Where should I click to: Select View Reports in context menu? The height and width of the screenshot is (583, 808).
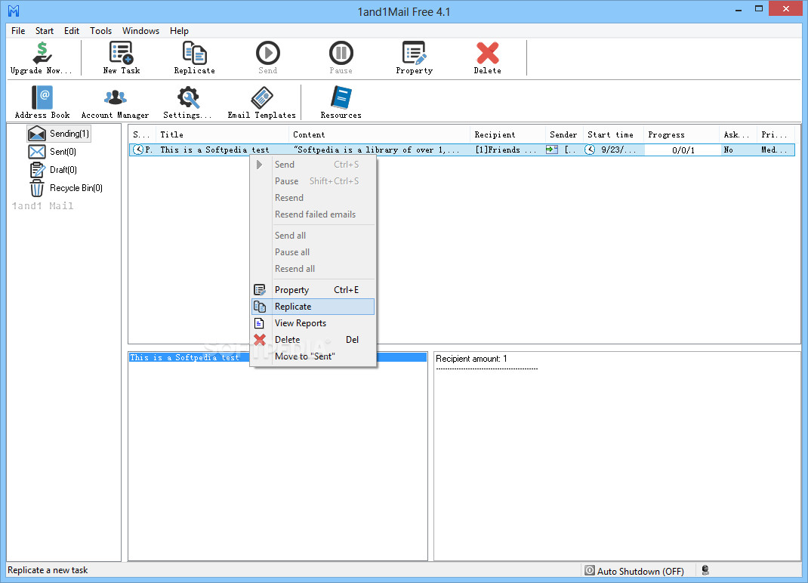pos(313,323)
